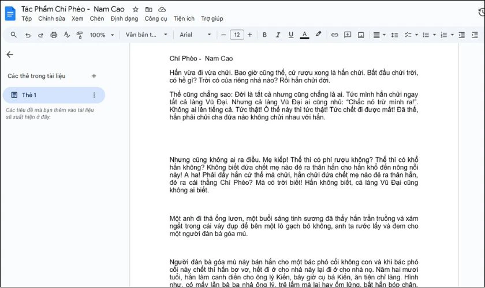Click the document title Tác Phẩm Chí Phèo
The height and width of the screenshot is (288, 485).
click(73, 9)
